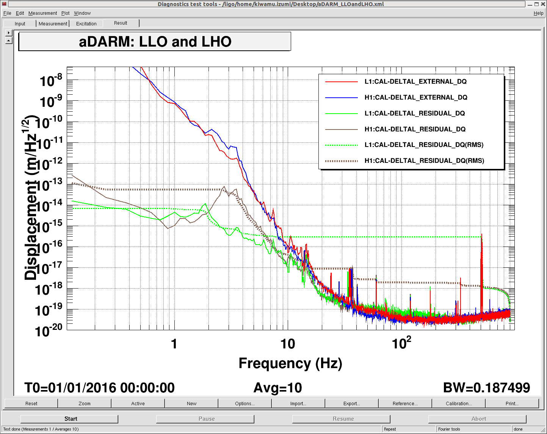This screenshot has width=547, height=434.
Task: Click the Test done status bar message
Action: (x=41, y=429)
